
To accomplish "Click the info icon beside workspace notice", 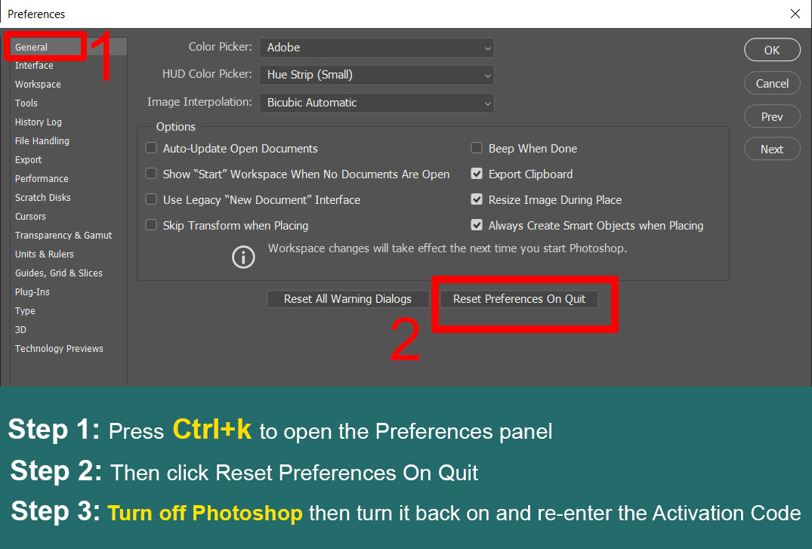I will click(x=243, y=257).
